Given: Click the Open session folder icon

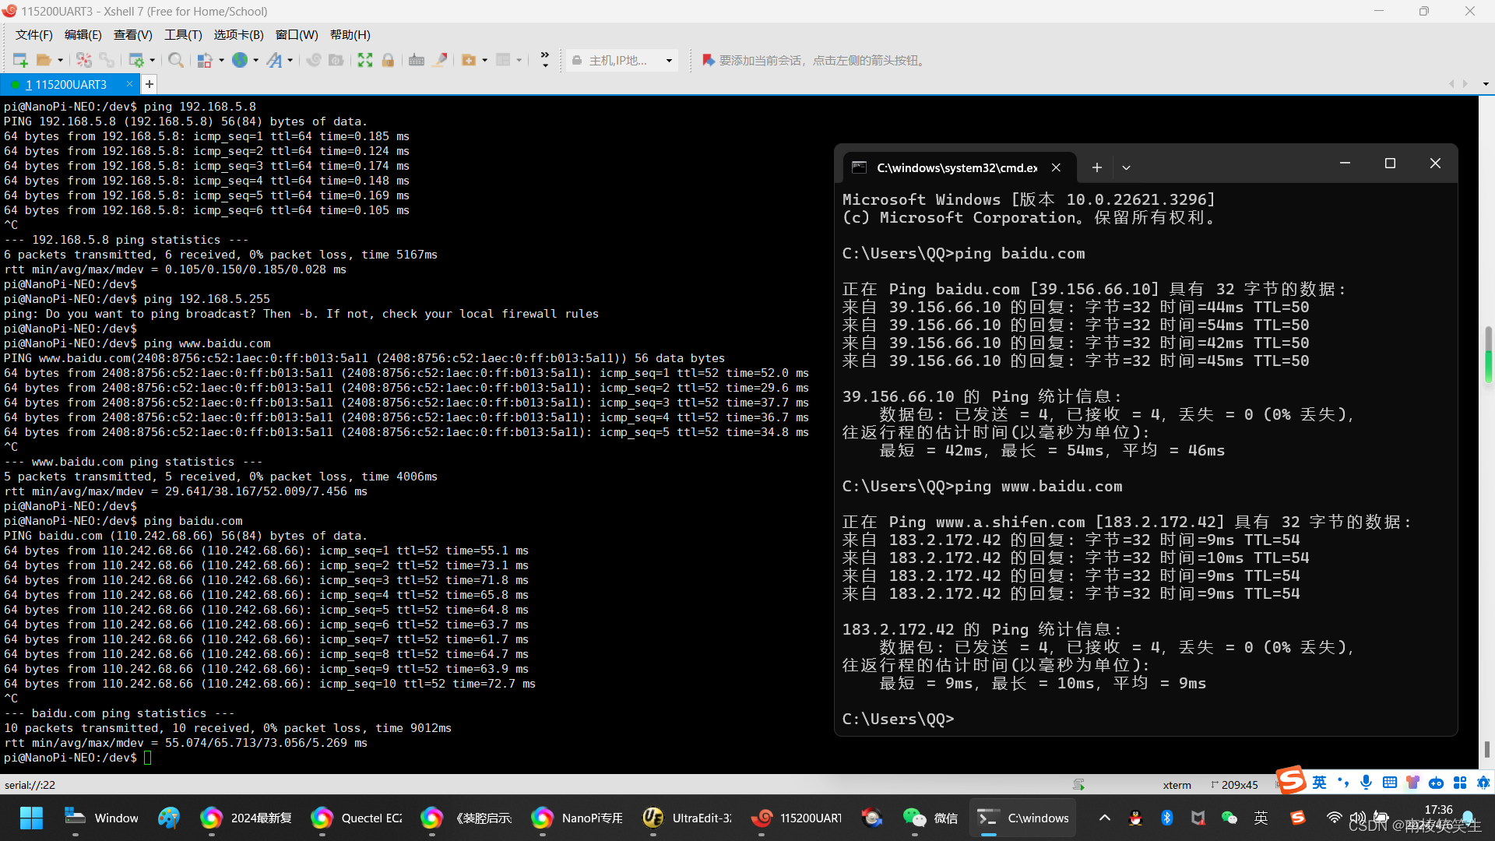Looking at the screenshot, I should click(x=44, y=60).
